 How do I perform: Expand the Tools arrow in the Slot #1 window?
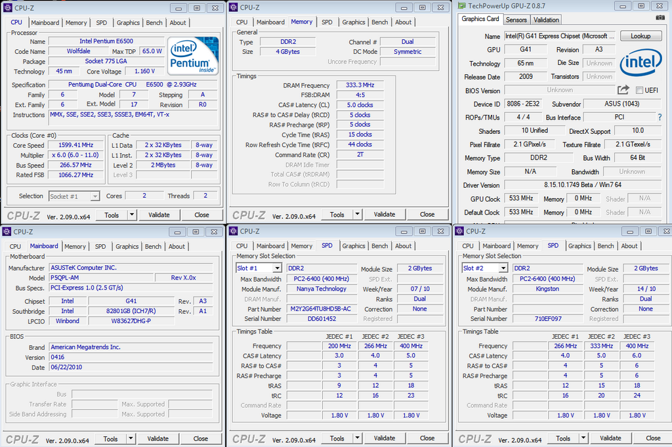click(358, 438)
